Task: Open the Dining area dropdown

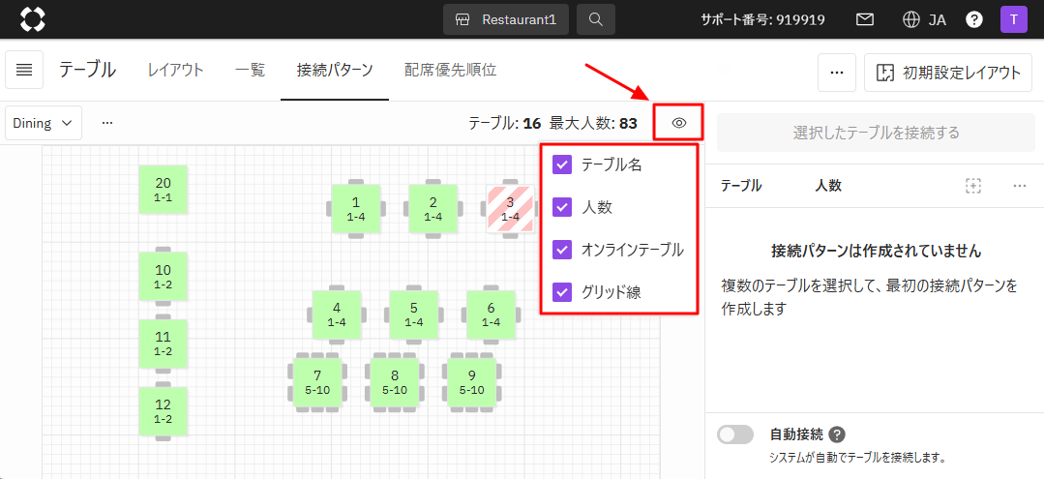Action: 44,123
